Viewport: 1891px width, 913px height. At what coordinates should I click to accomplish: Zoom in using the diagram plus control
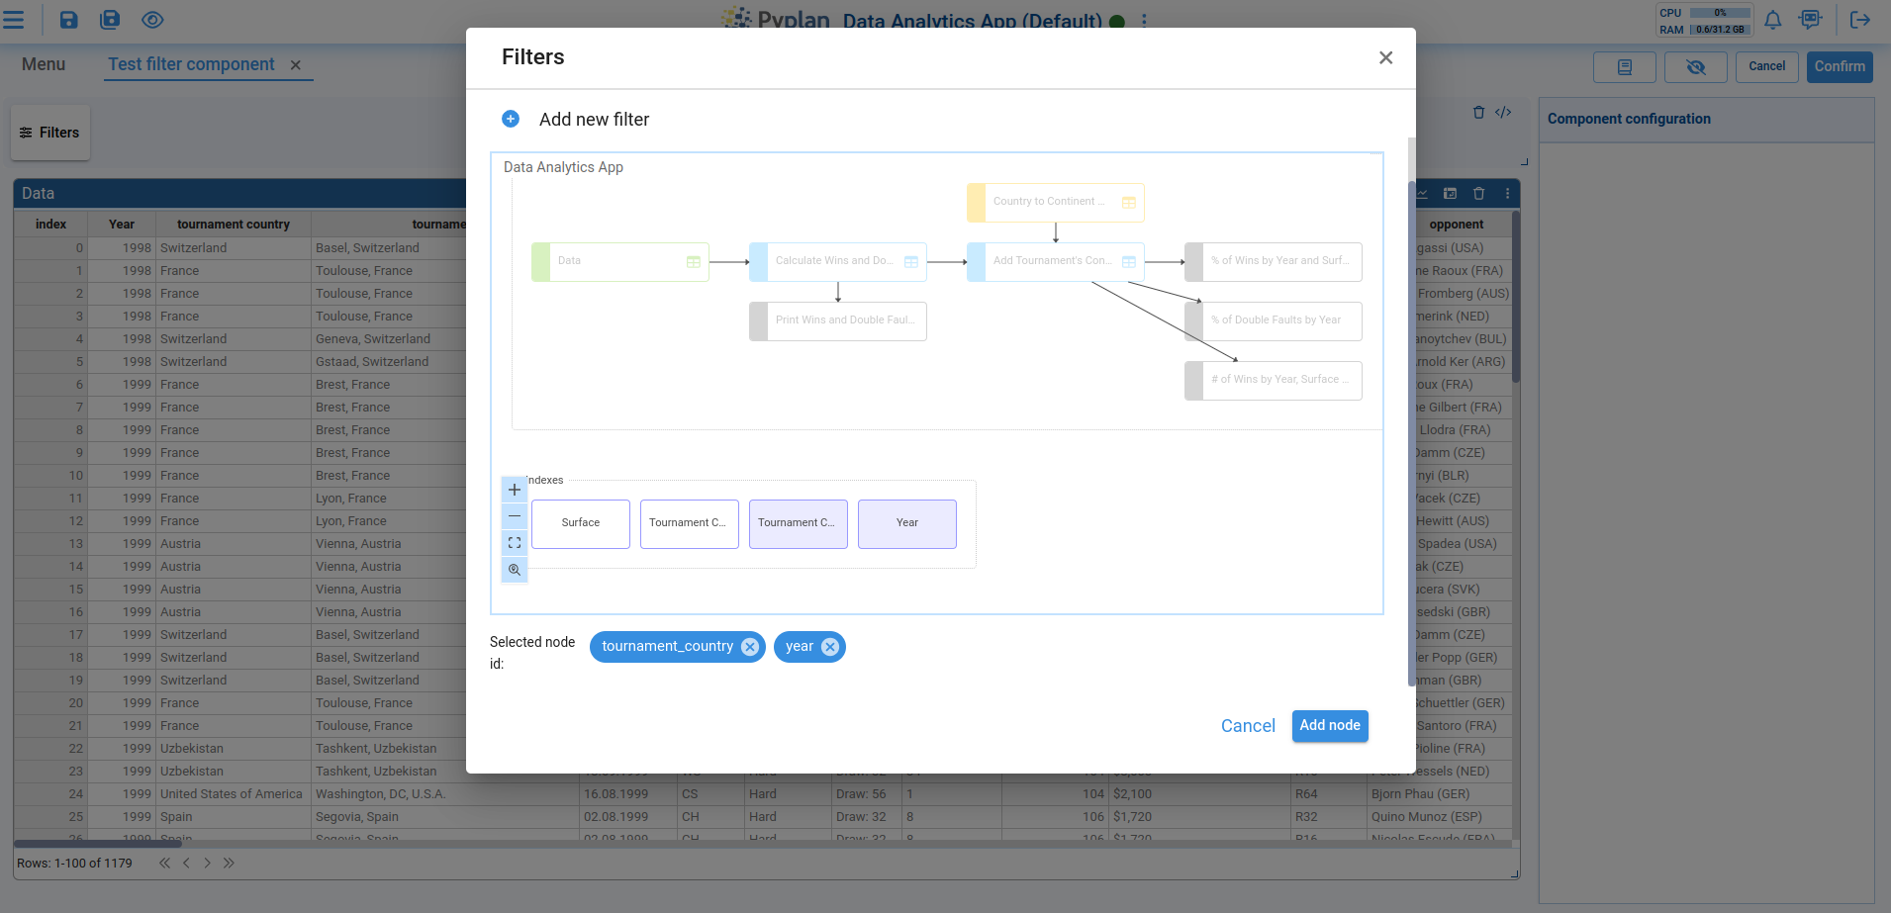coord(515,490)
